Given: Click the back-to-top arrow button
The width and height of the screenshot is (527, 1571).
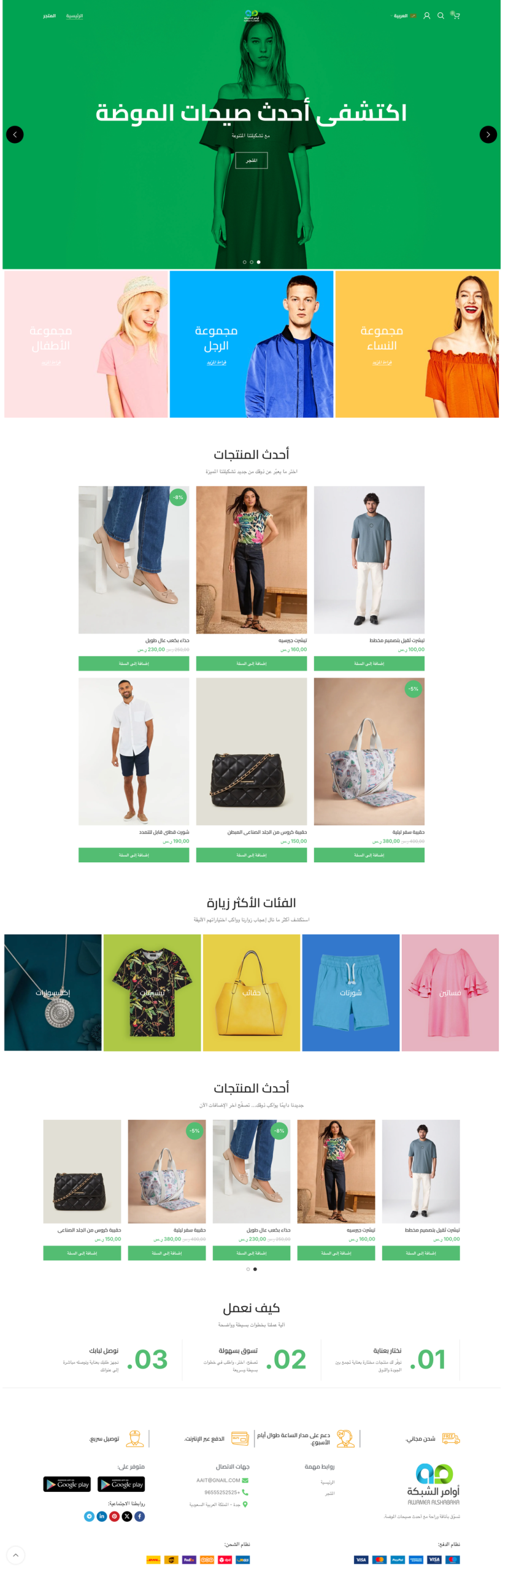Looking at the screenshot, I should tap(15, 1555).
